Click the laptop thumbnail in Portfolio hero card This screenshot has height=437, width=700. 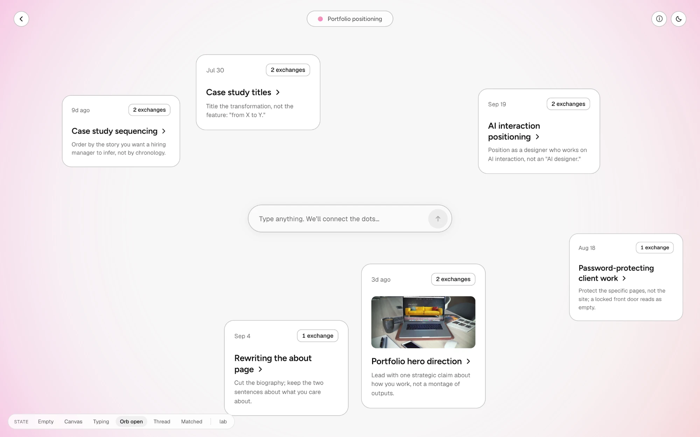(423, 322)
